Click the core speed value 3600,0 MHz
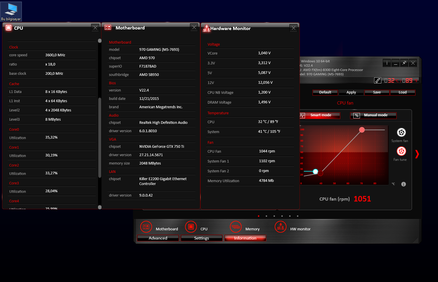The height and width of the screenshot is (282, 438). [55, 55]
